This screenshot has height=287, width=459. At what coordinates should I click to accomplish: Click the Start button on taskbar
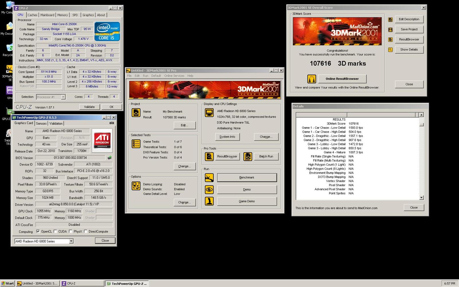[x=8, y=283]
